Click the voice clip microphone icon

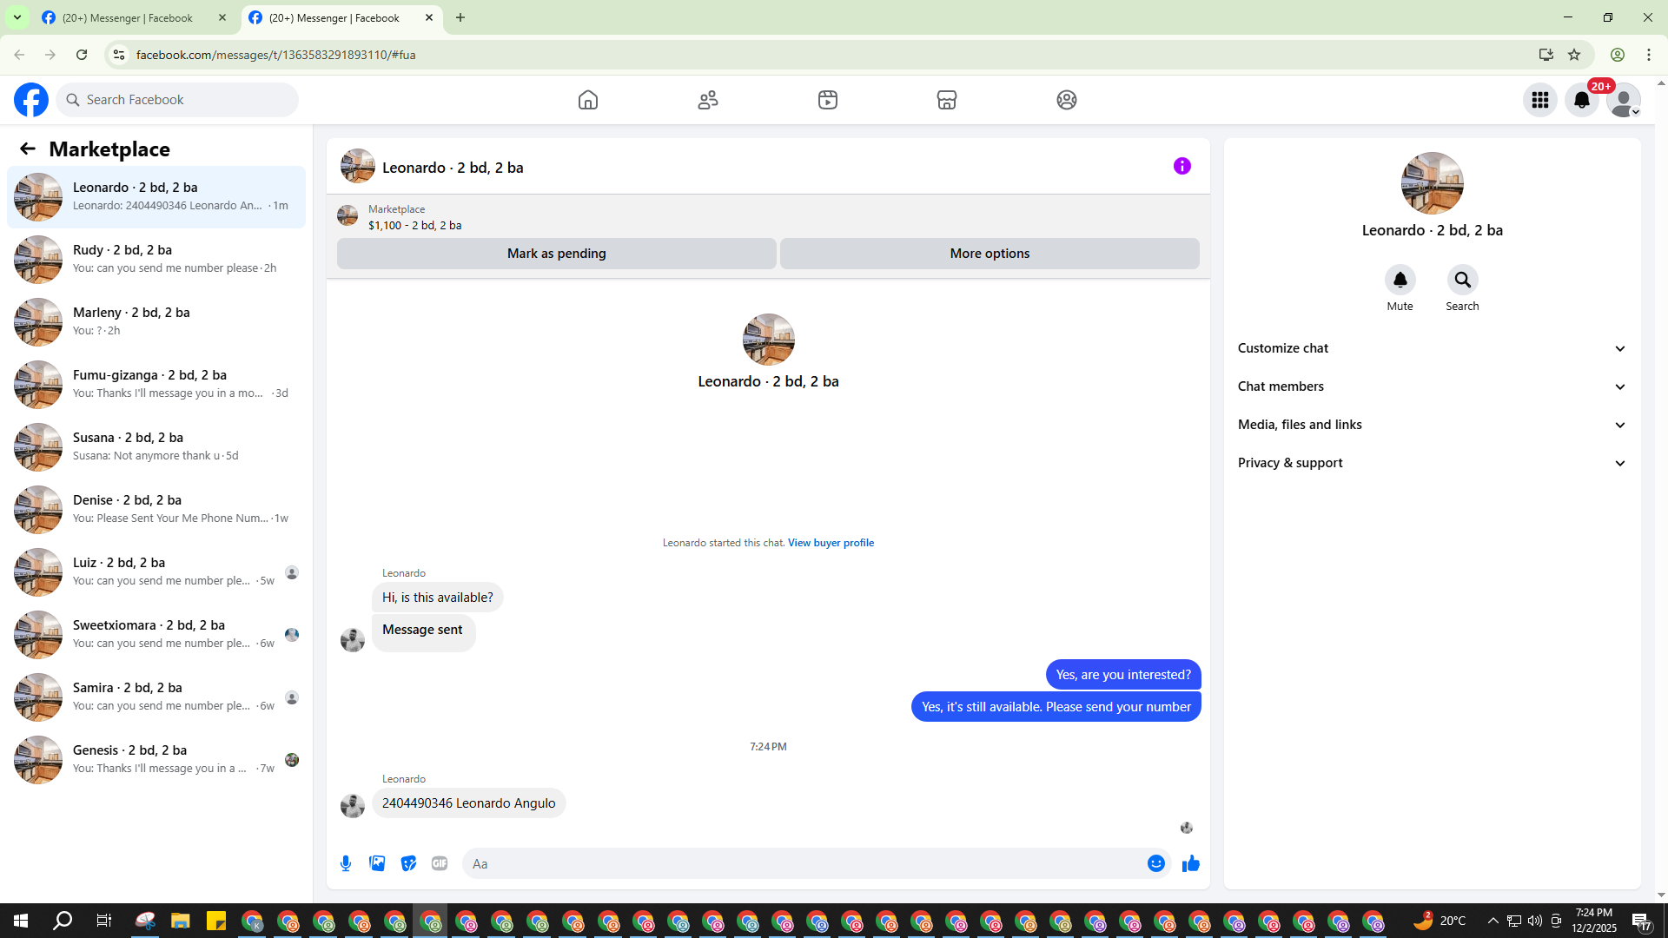click(x=346, y=863)
